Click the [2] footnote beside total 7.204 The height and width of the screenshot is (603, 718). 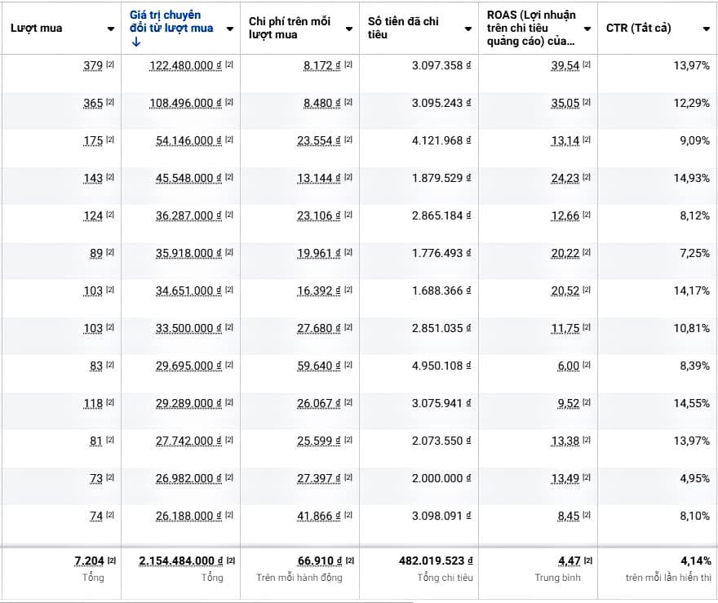point(111,561)
